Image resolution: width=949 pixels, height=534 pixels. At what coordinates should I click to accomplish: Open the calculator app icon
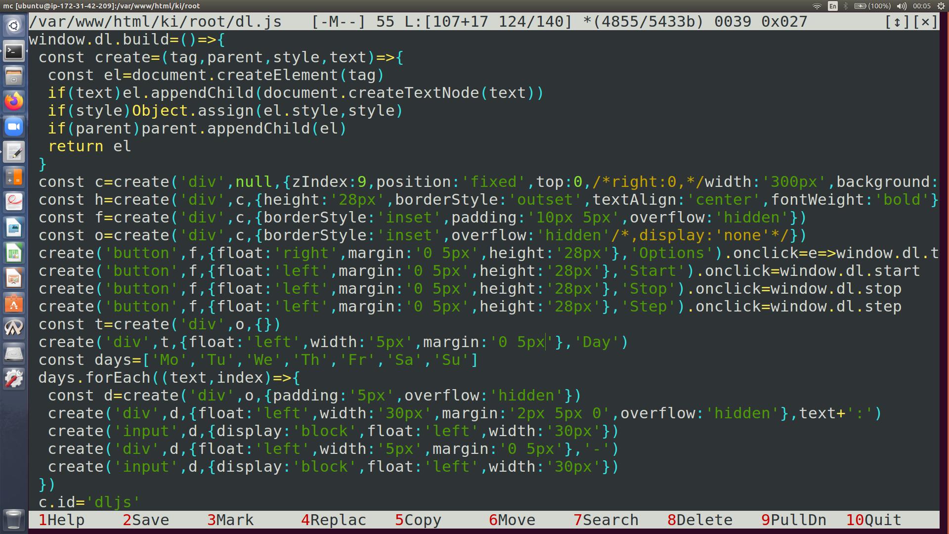click(x=14, y=178)
